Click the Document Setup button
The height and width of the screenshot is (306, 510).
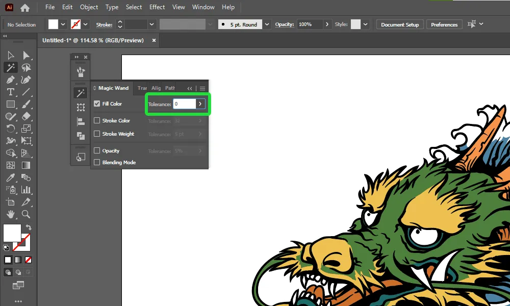click(x=400, y=24)
